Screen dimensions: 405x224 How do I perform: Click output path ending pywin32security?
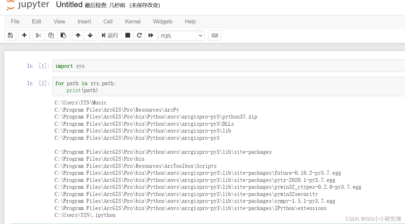[186, 194]
